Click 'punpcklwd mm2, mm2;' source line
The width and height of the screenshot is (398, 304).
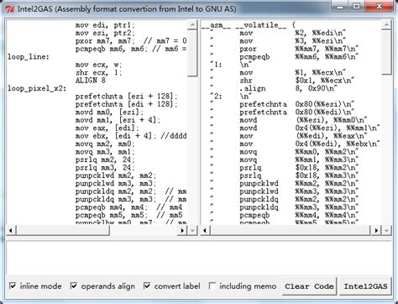(x=116, y=176)
